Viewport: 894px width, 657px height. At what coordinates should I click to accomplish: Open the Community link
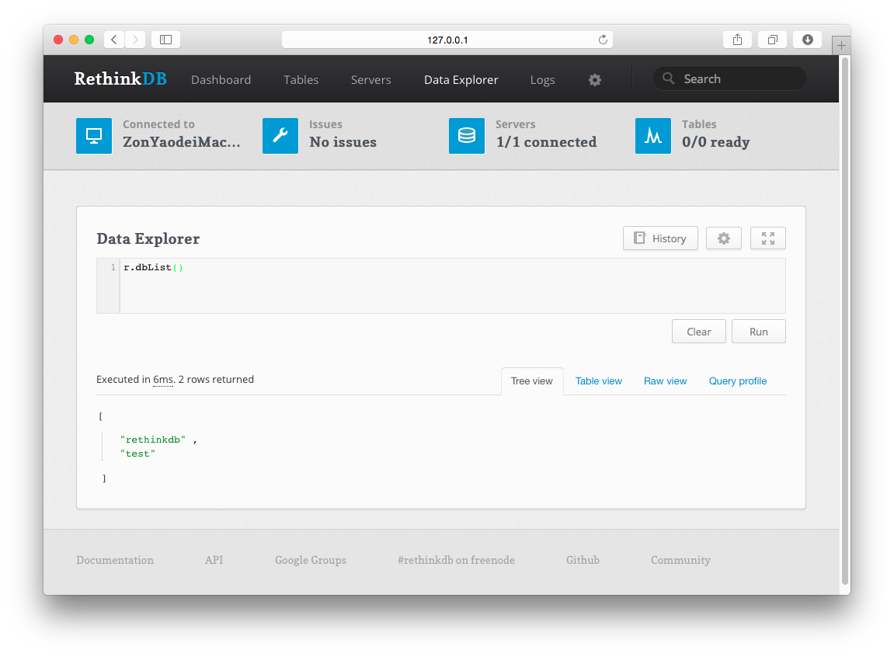(x=680, y=560)
